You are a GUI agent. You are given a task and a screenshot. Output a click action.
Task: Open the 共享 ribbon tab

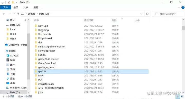[x=26, y=7]
